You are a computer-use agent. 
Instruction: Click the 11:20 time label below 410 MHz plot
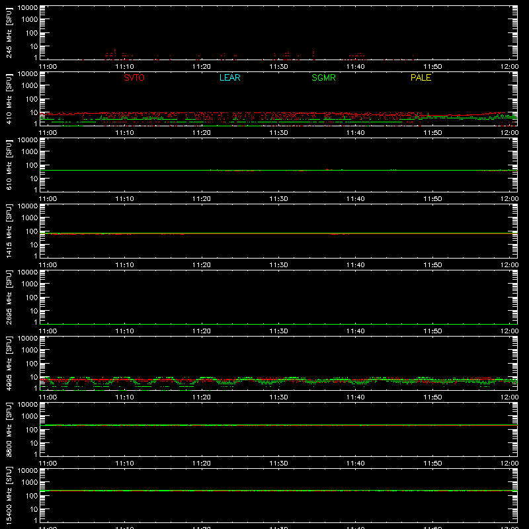pos(202,133)
